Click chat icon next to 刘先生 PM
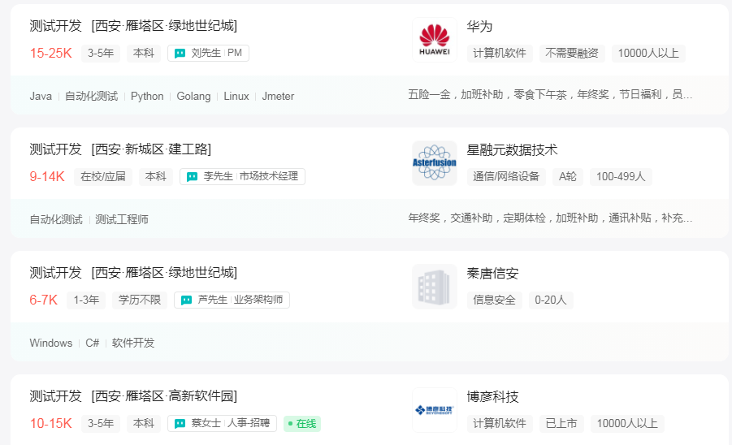Image resolution: width=732 pixels, height=445 pixels. 180,53
